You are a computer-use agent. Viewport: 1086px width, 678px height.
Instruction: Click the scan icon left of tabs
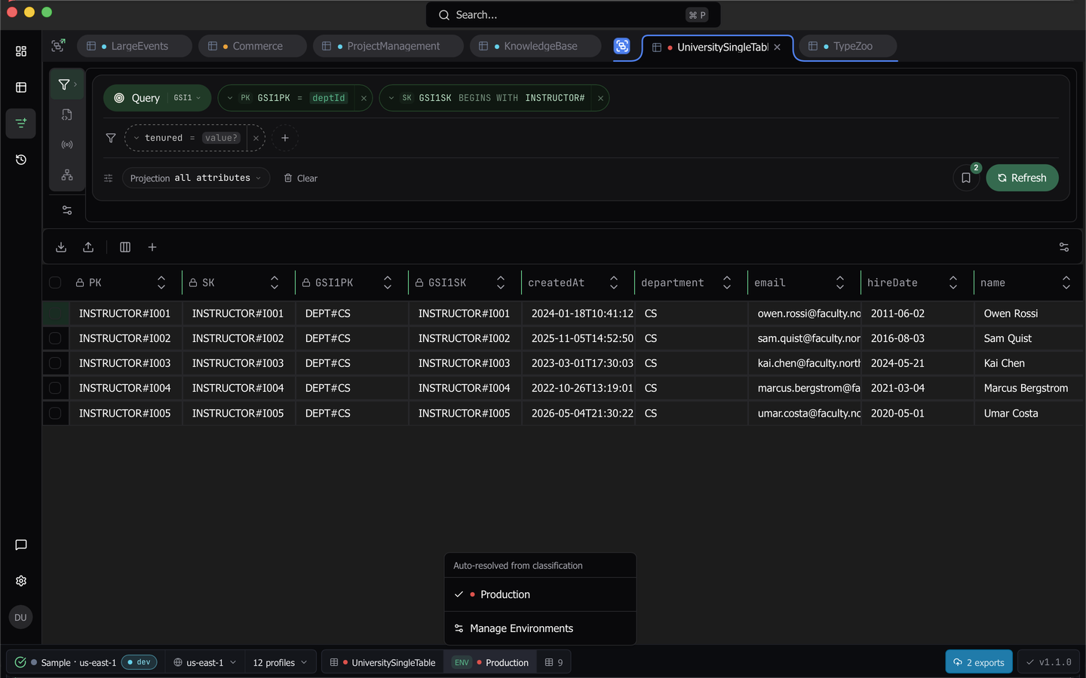click(x=58, y=46)
